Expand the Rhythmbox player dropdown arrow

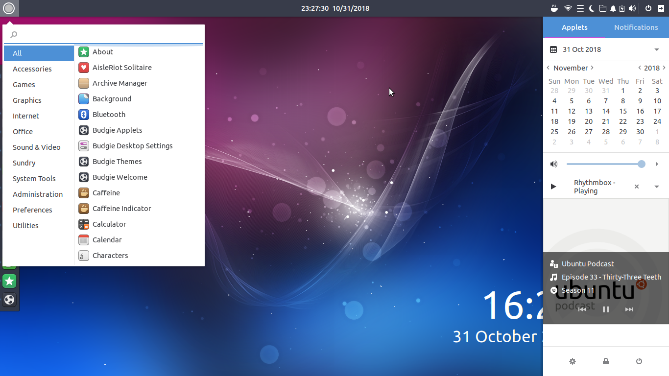pyautogui.click(x=656, y=187)
